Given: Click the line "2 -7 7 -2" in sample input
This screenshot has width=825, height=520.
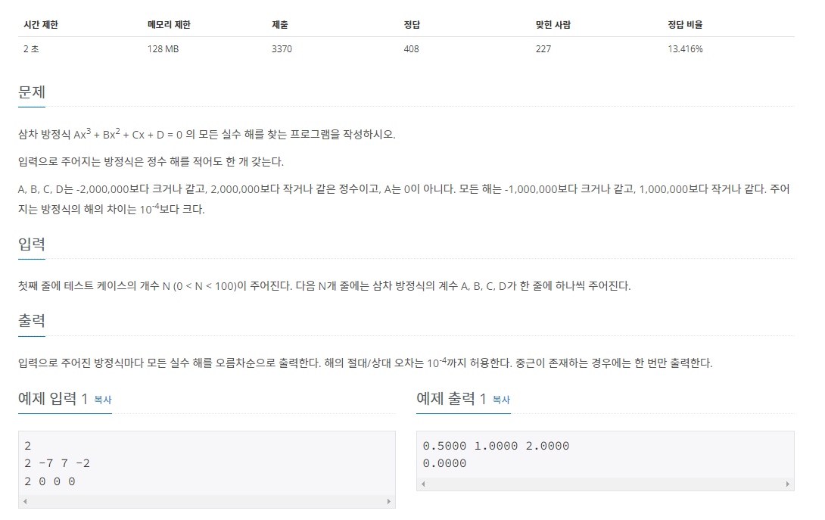Looking at the screenshot, I should click(57, 464).
